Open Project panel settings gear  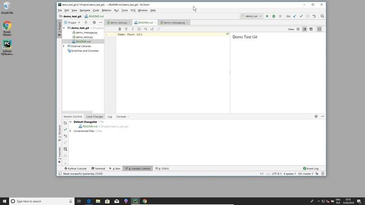(x=94, y=23)
